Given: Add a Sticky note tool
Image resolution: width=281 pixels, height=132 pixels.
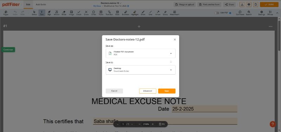Looking at the screenshot, I should pyautogui.click(x=165, y=13).
